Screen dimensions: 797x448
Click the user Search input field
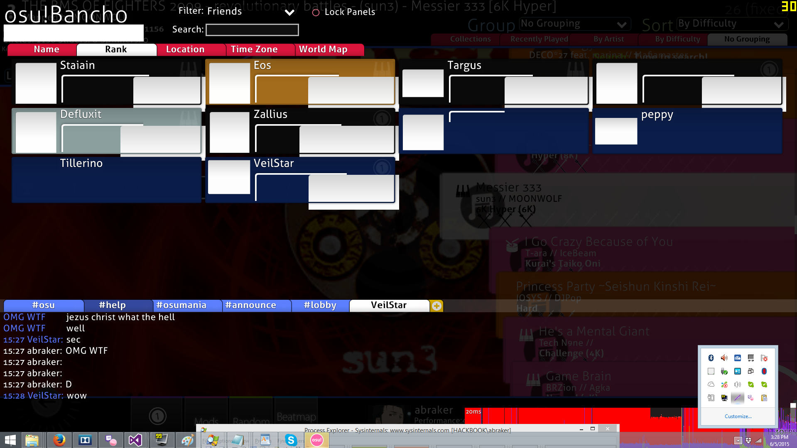[253, 30]
